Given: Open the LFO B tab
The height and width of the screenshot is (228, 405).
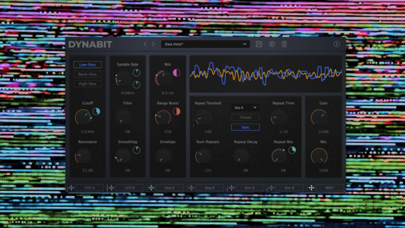Looking at the screenshot, I should coord(129,188).
